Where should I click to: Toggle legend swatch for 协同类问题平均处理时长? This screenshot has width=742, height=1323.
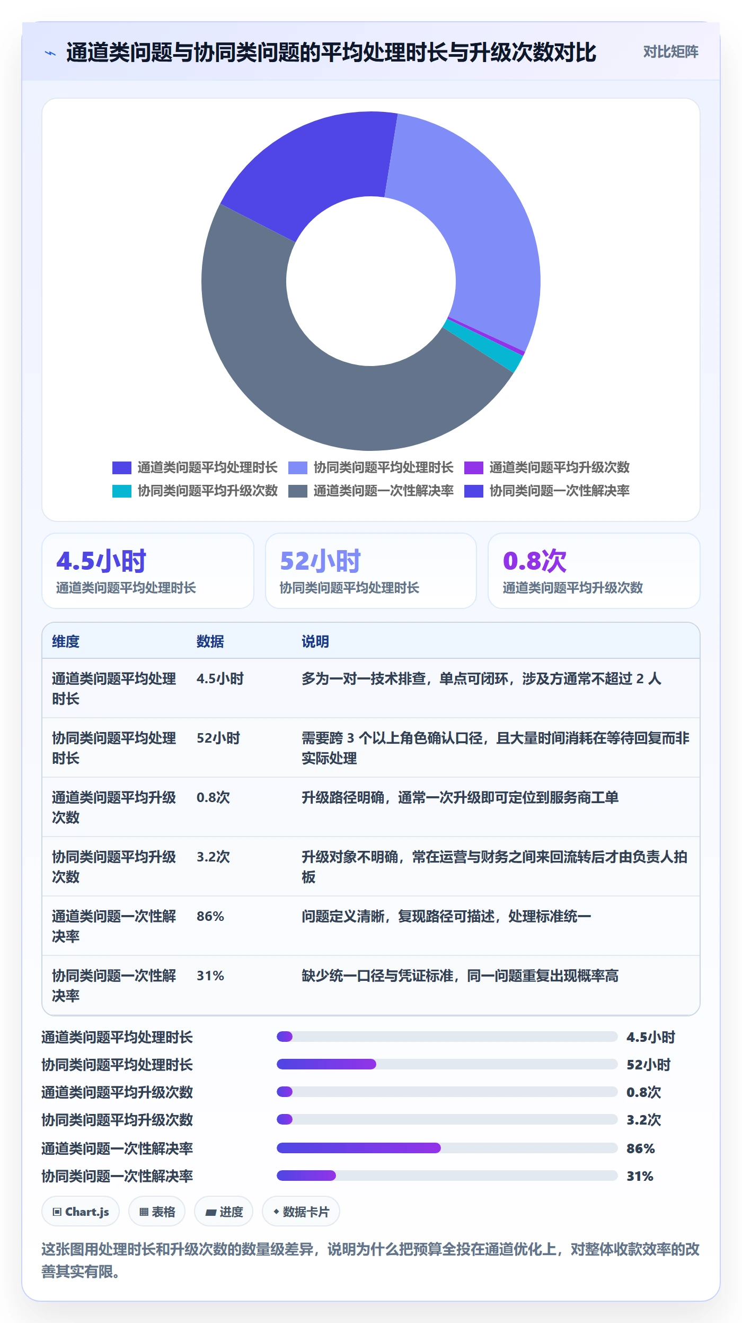coord(297,468)
